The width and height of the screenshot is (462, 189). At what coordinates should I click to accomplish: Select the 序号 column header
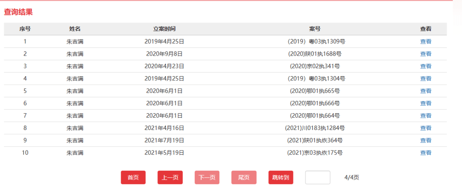[x=25, y=29]
